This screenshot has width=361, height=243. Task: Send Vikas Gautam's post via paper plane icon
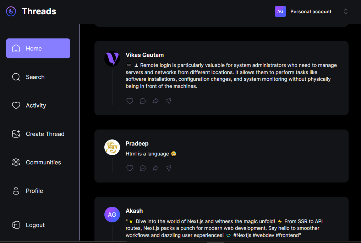click(169, 101)
